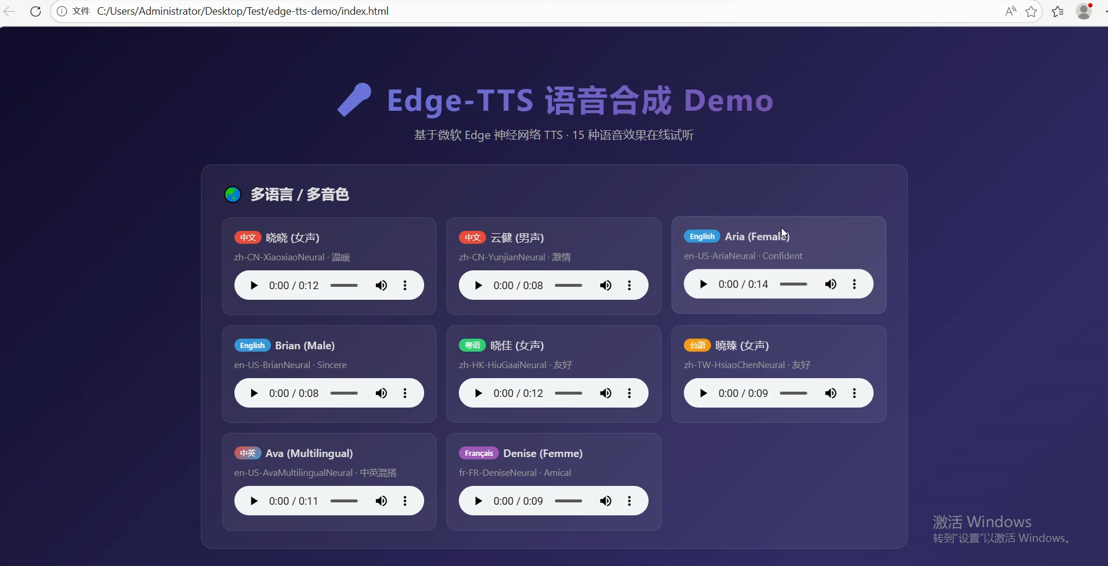Play the 晓佳 (女声) Cantonese sample
1108x566 pixels.
[478, 393]
